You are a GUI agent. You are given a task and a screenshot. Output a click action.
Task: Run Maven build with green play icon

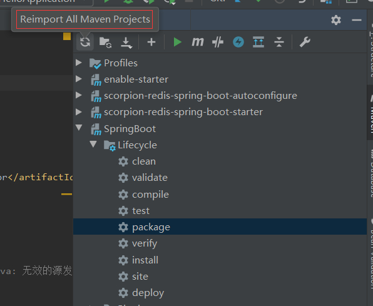click(178, 42)
